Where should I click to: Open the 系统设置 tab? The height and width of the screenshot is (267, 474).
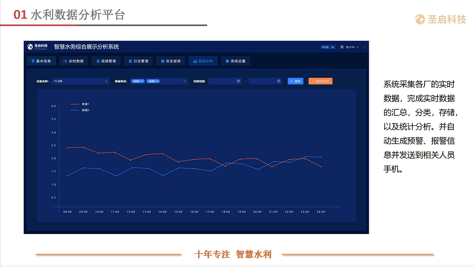pyautogui.click(x=235, y=61)
